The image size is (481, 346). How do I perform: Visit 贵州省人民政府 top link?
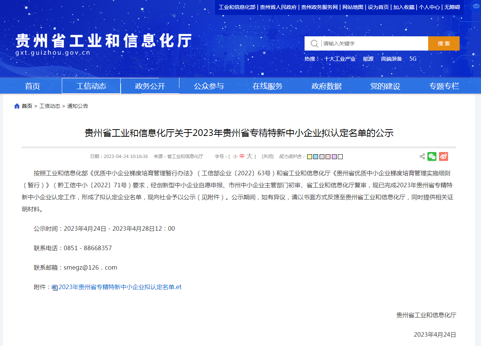[278, 7]
